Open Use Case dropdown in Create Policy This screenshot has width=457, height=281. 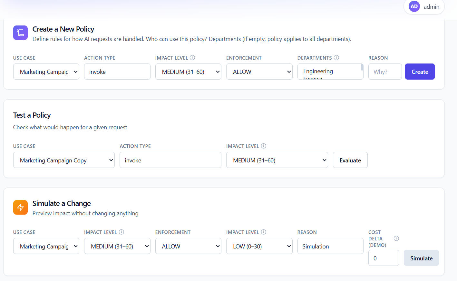pos(46,72)
